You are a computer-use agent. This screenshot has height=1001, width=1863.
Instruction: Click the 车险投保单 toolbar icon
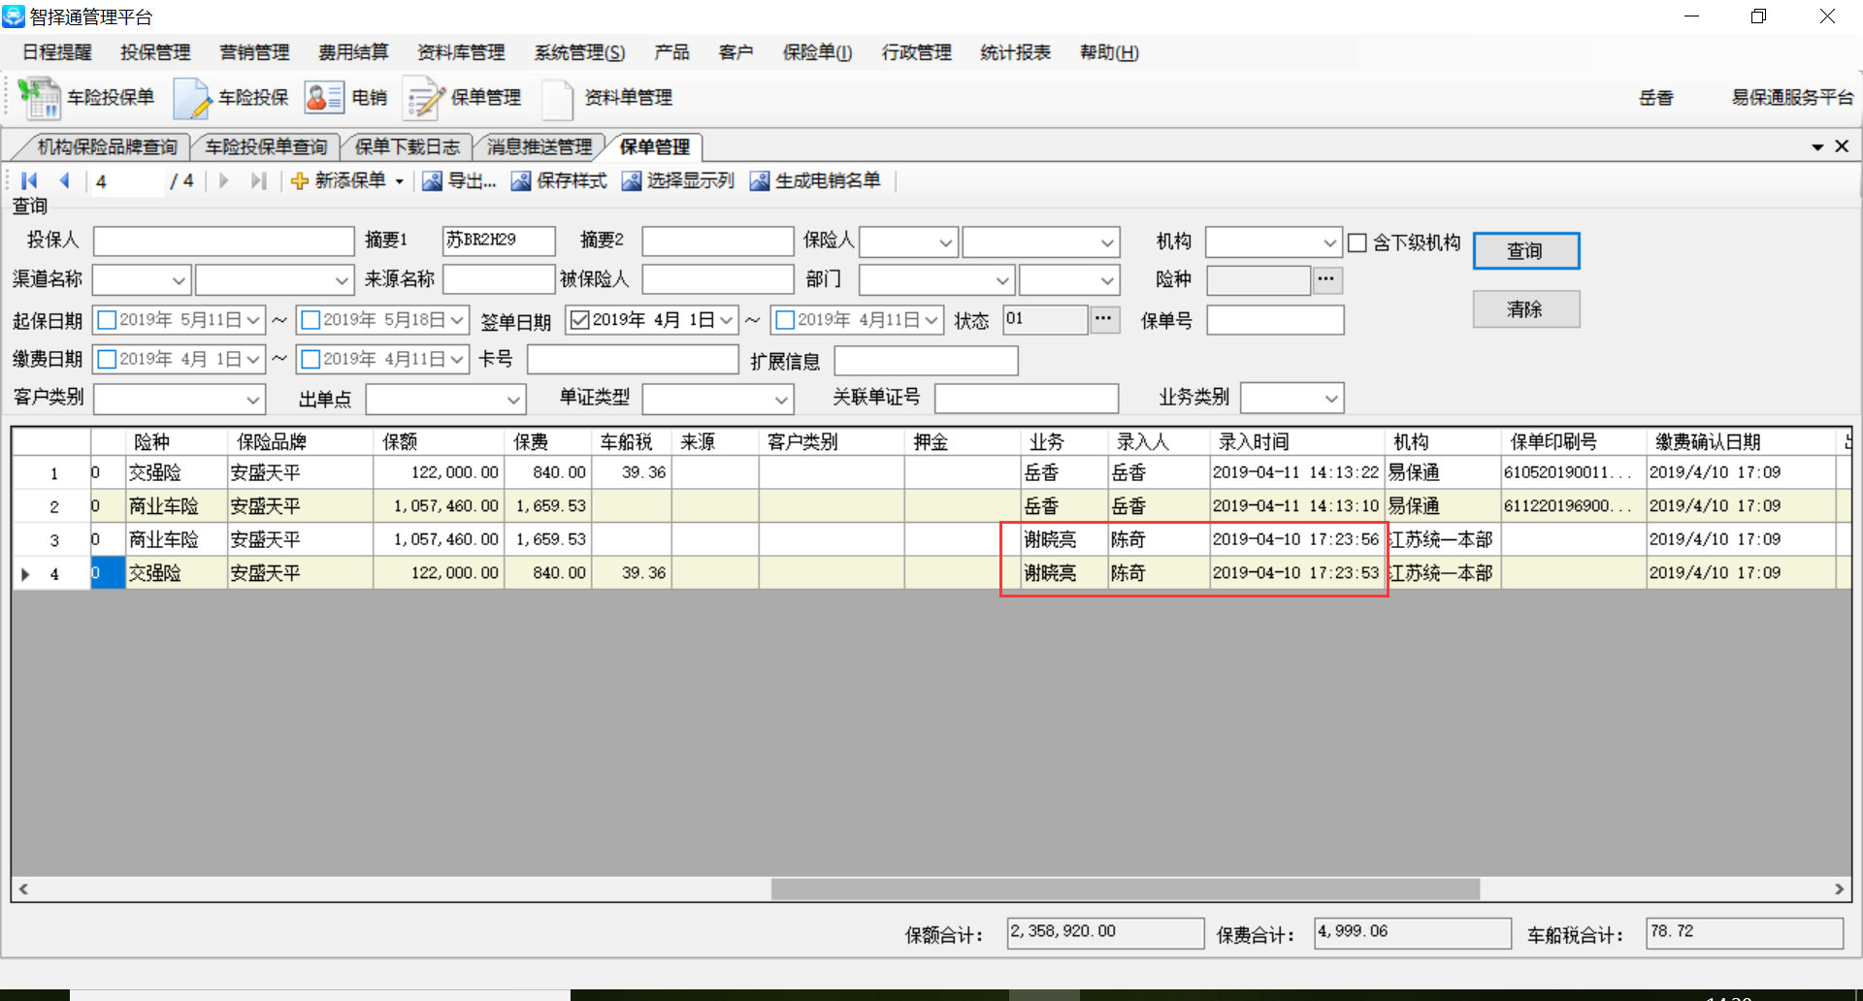click(40, 98)
